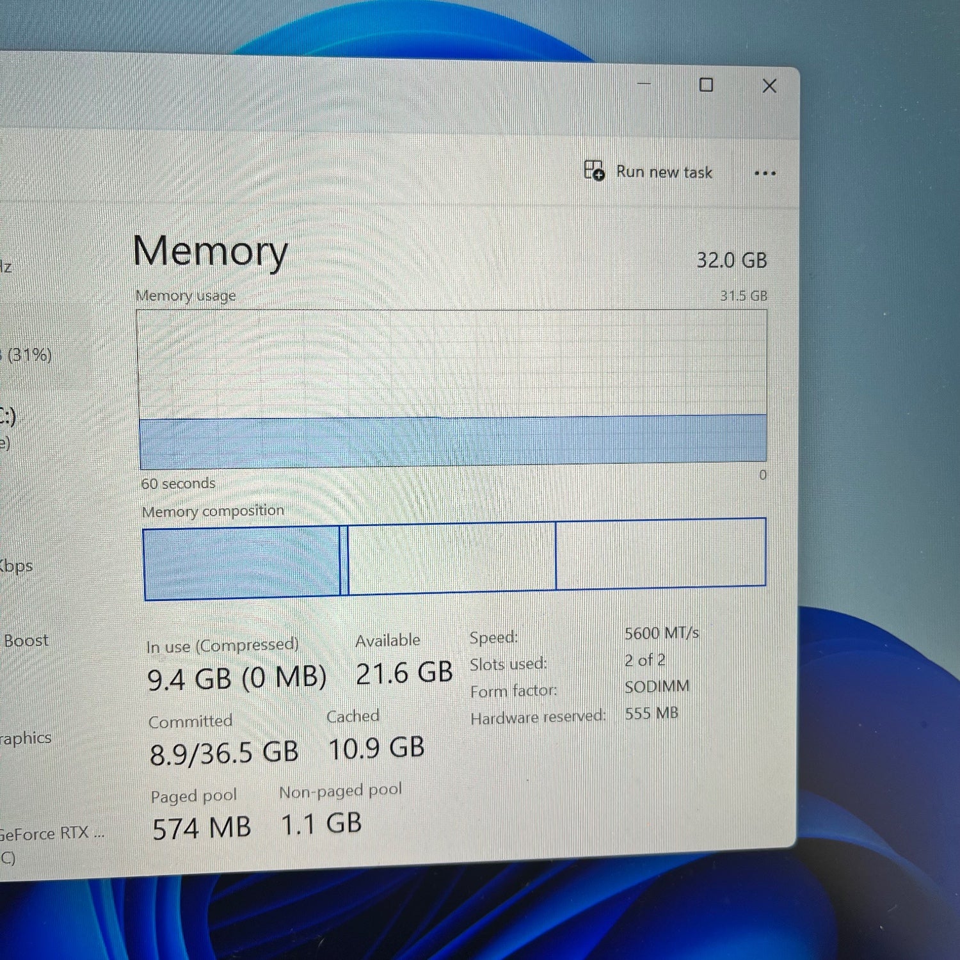This screenshot has height=960, width=960.
Task: Click the Memory usage graph
Action: (452, 388)
